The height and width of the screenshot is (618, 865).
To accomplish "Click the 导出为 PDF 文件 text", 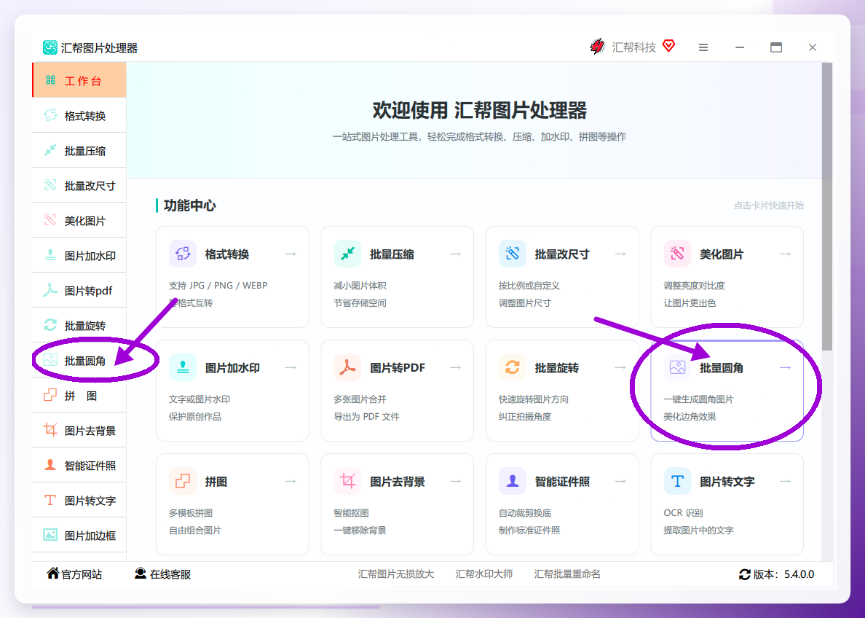I will tap(366, 416).
